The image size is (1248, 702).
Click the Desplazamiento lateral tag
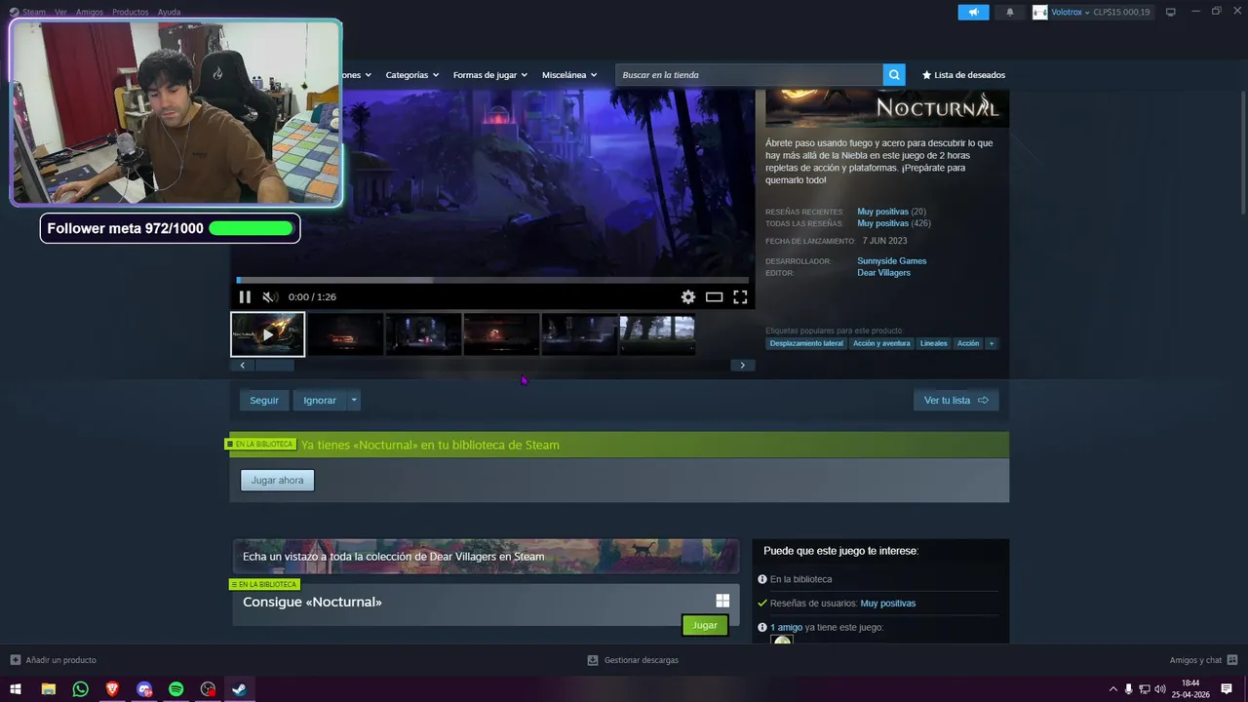click(806, 343)
